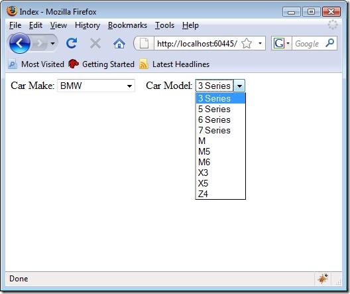Click the Stop loading X icon

pyautogui.click(x=95, y=43)
